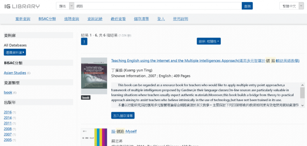The height and width of the screenshot is (146, 307).
Task: Click the author name 蘇志昇
Action: click(x=117, y=141)
